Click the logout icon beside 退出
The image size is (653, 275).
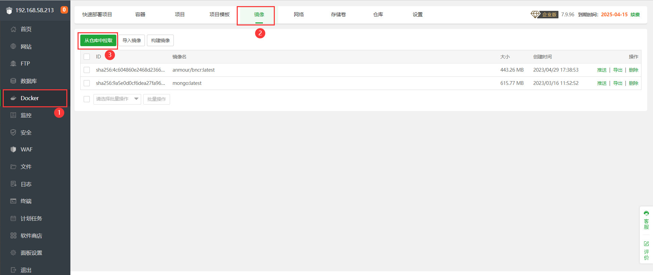click(13, 270)
